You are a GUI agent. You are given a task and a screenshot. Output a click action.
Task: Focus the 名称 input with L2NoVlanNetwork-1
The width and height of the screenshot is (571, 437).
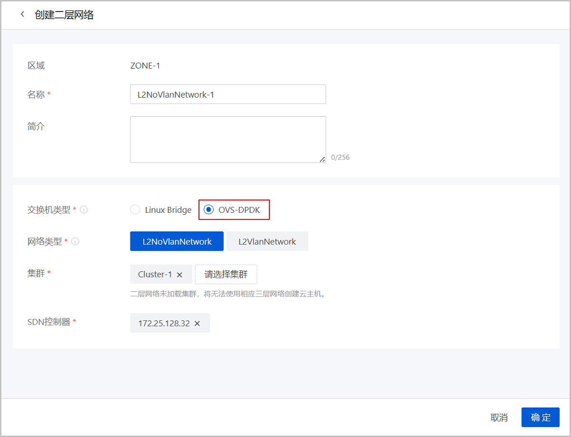[227, 94]
